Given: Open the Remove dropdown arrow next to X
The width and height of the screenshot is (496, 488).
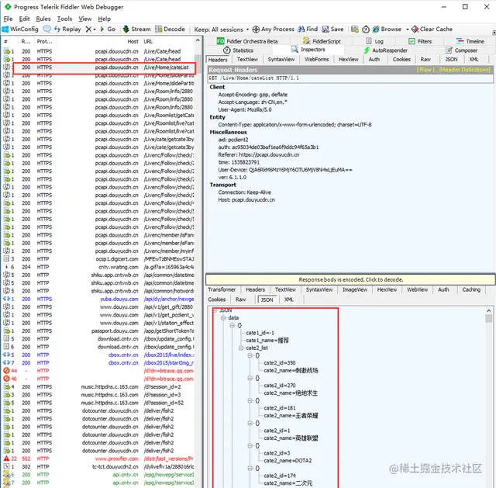Looking at the screenshot, I should click(x=95, y=29).
